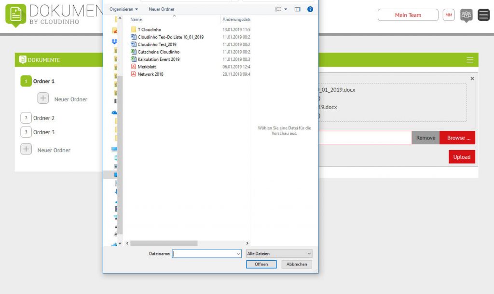
Task: Click the file list scroll-left arrow
Action: tap(127, 243)
